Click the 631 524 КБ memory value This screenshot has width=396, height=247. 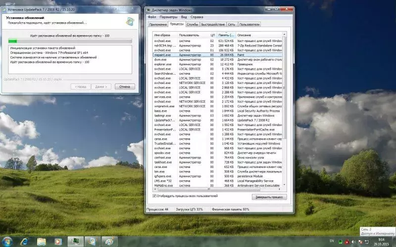coord(226,41)
